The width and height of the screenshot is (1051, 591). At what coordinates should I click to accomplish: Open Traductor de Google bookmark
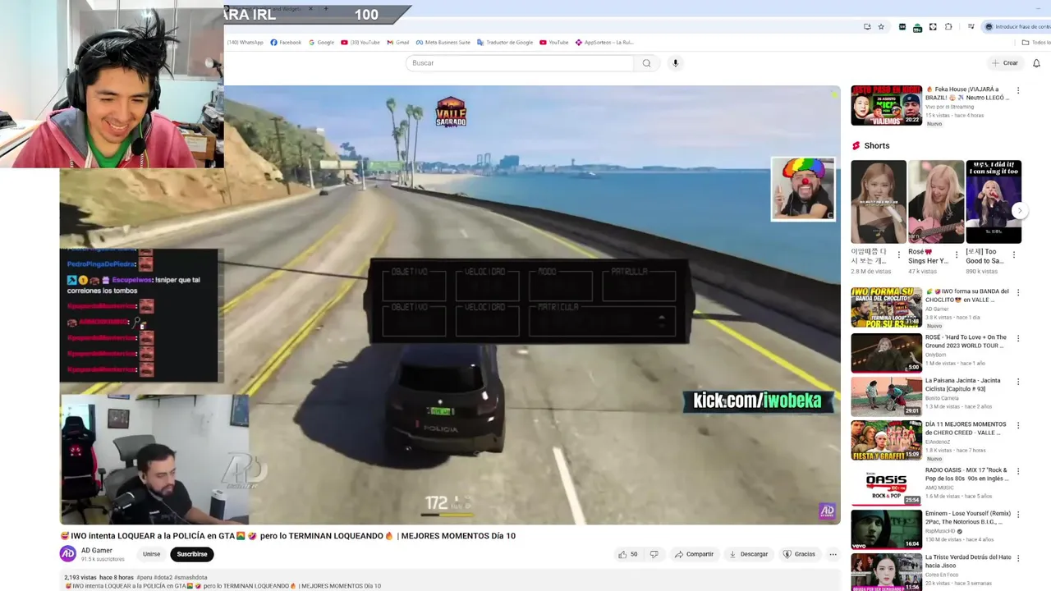click(505, 43)
